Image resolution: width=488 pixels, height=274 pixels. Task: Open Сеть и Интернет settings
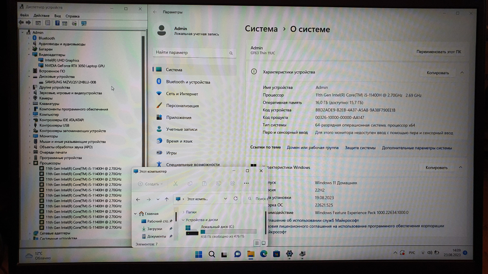click(x=195, y=93)
